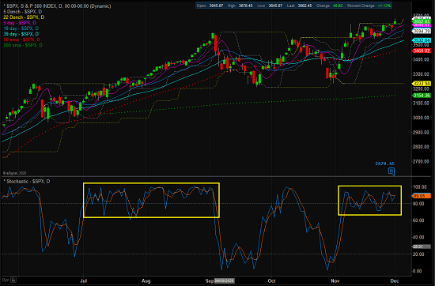Click the red 3493.02 price tag
Viewport: 435px width, 286px height.
[422, 51]
